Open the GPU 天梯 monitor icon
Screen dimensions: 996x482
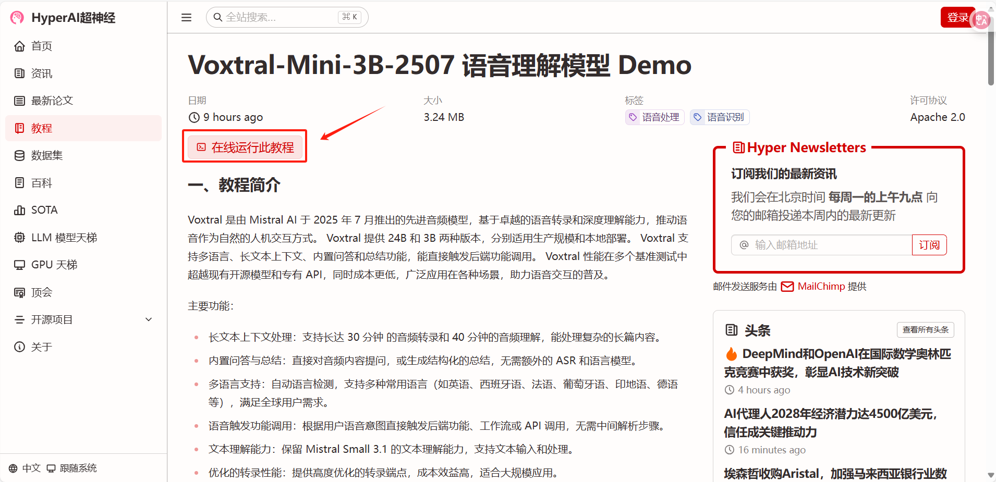[19, 265]
